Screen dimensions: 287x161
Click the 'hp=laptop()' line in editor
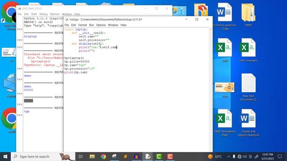tap(74, 58)
